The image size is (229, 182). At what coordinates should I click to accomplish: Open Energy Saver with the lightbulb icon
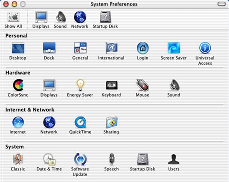click(x=80, y=85)
